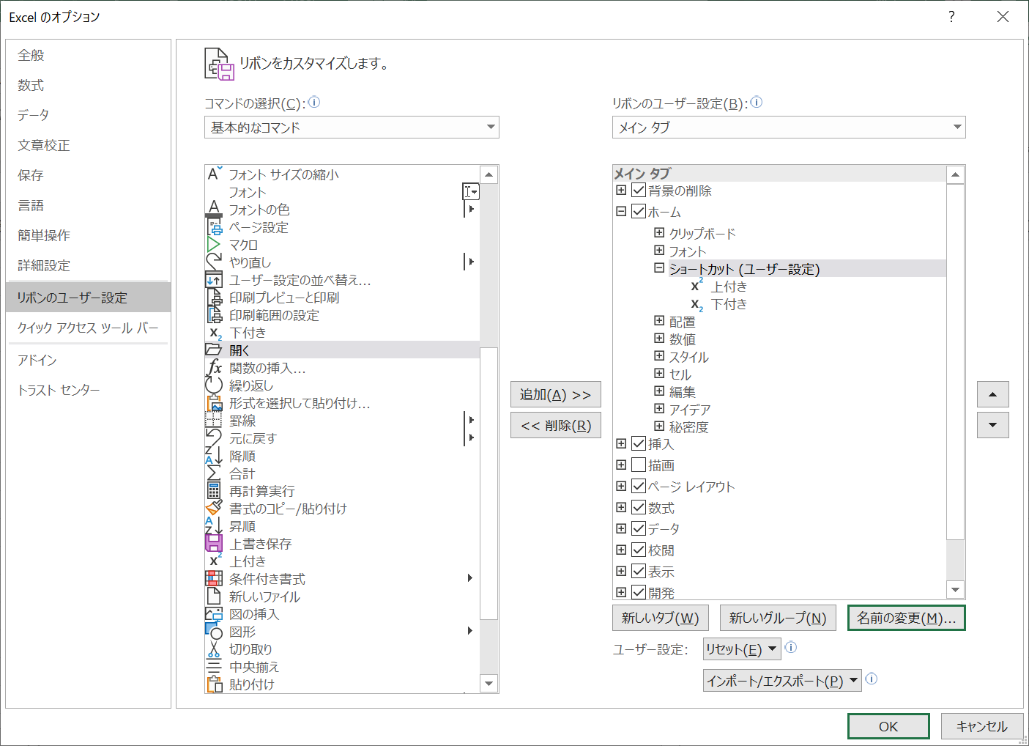1029x746 pixels.
Task: Select the 切り取り cut command
Action: pos(254,649)
